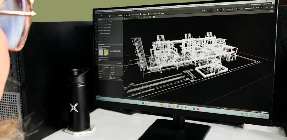The width and height of the screenshot is (287, 140).
Task: Toggle the green highlighted view mode icon
Action: pos(141,17)
